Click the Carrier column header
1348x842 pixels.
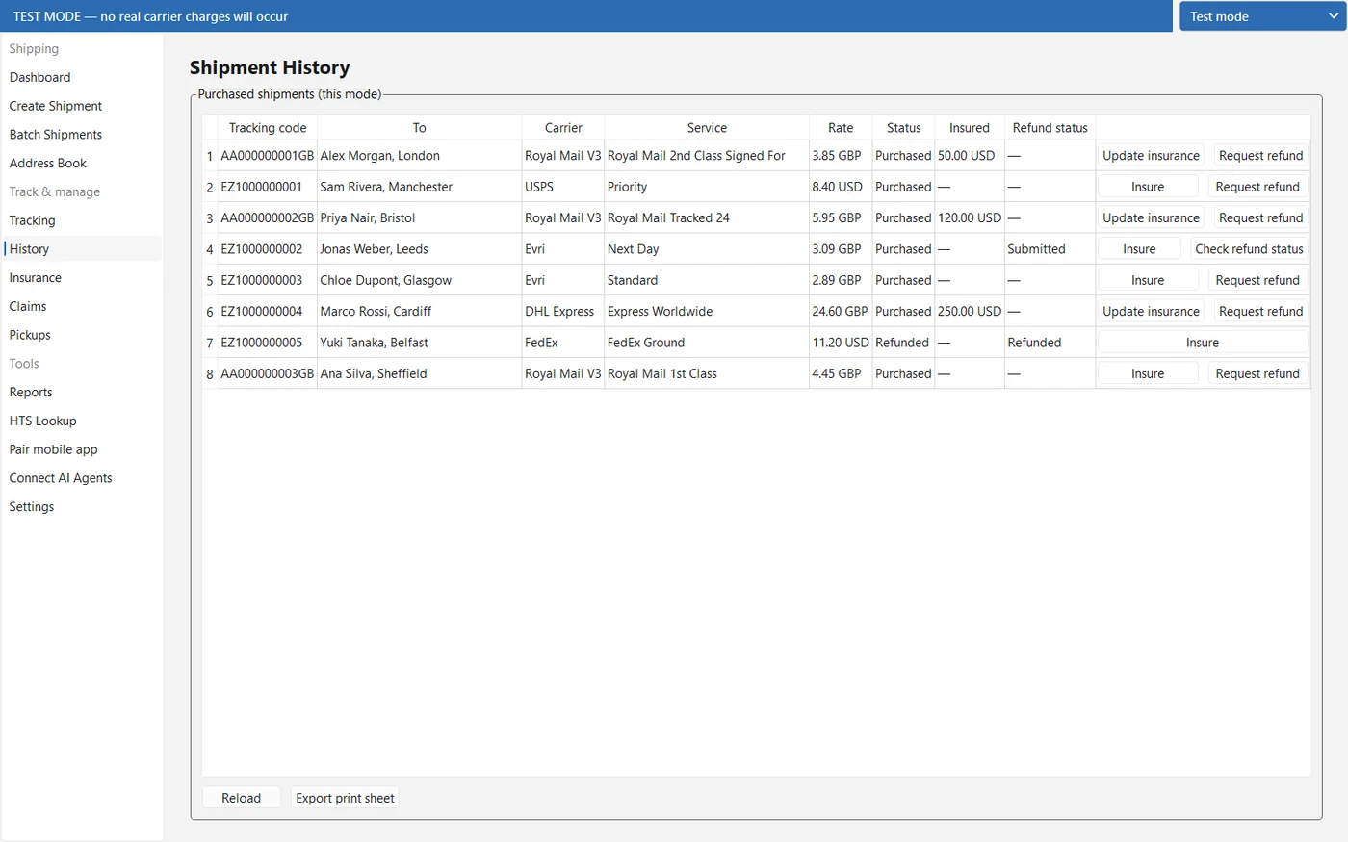[563, 128]
